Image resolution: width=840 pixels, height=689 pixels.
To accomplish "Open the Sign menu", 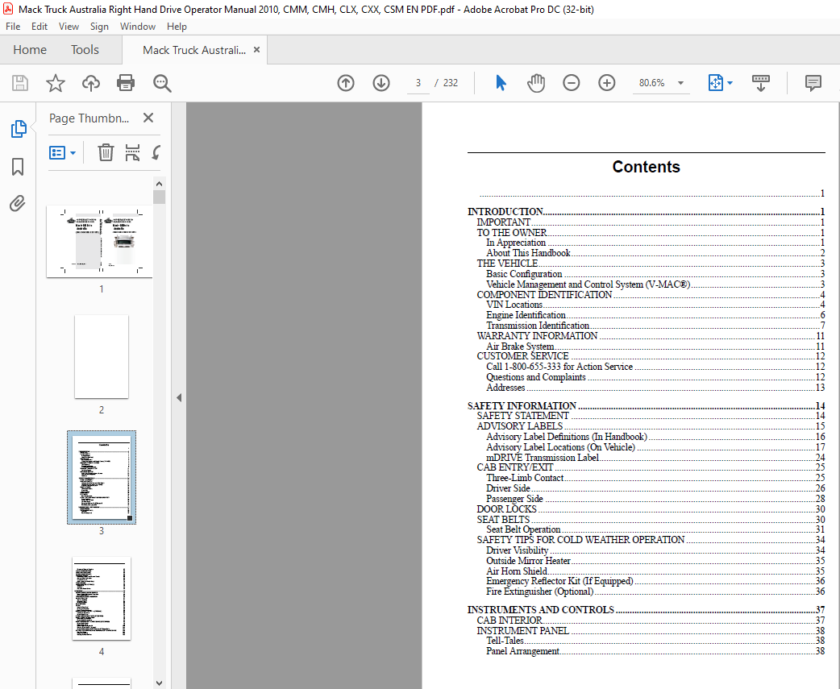I will 99,27.
